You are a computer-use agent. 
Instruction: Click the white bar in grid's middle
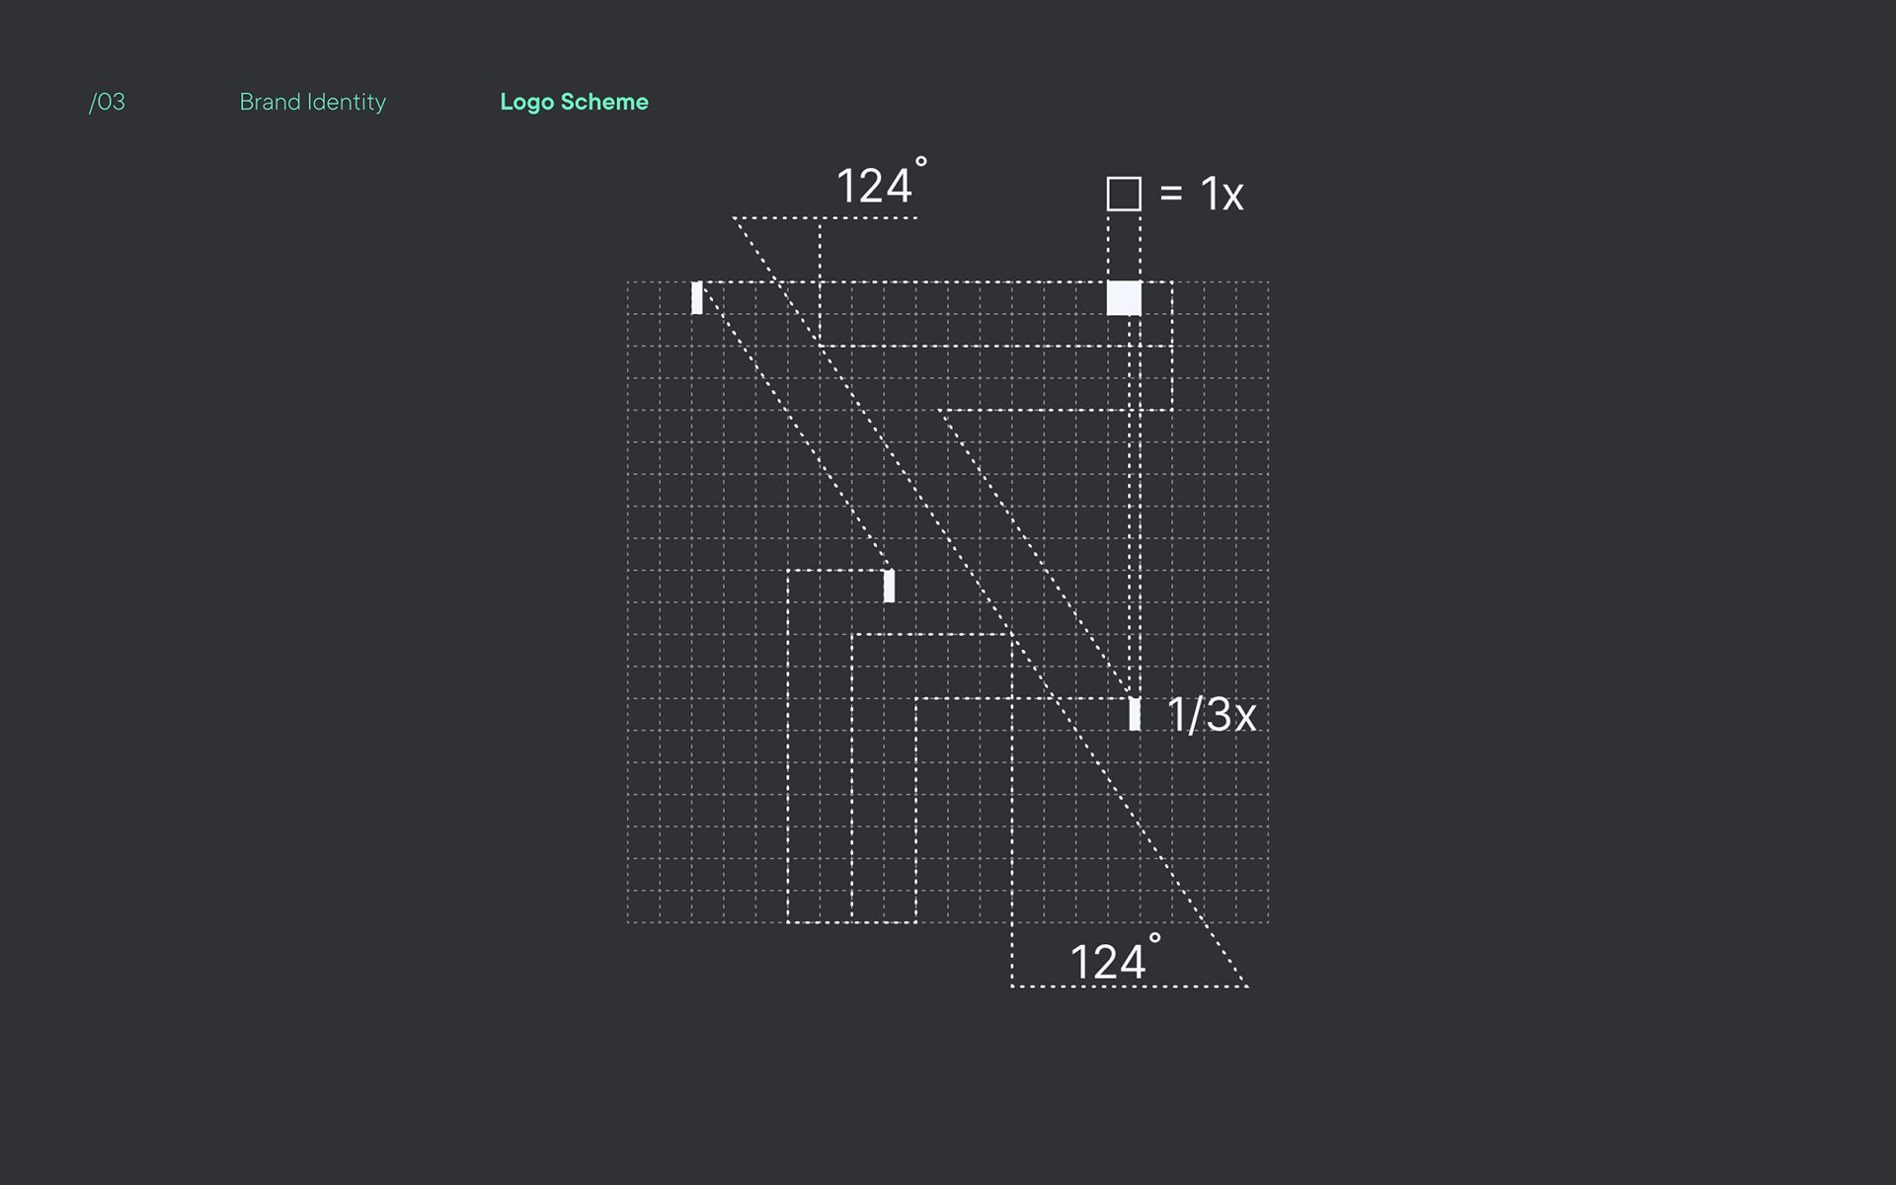click(889, 586)
